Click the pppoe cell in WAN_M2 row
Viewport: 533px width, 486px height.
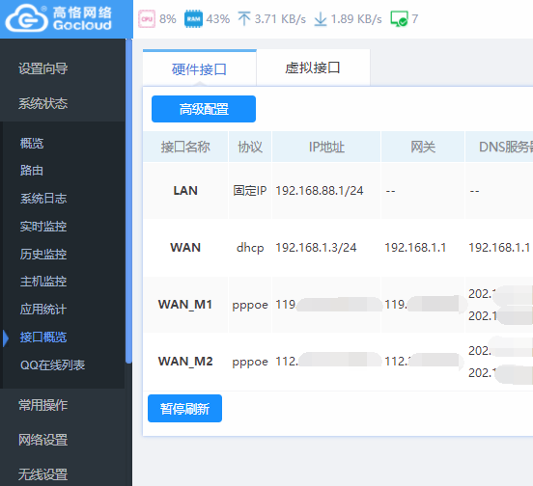click(250, 362)
